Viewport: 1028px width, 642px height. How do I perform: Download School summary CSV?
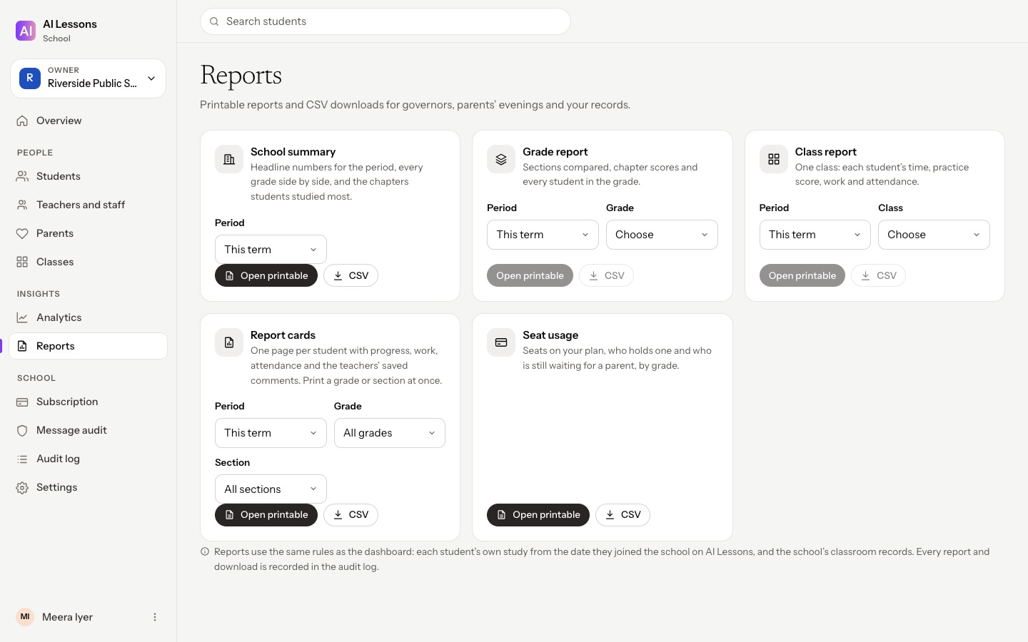(351, 275)
